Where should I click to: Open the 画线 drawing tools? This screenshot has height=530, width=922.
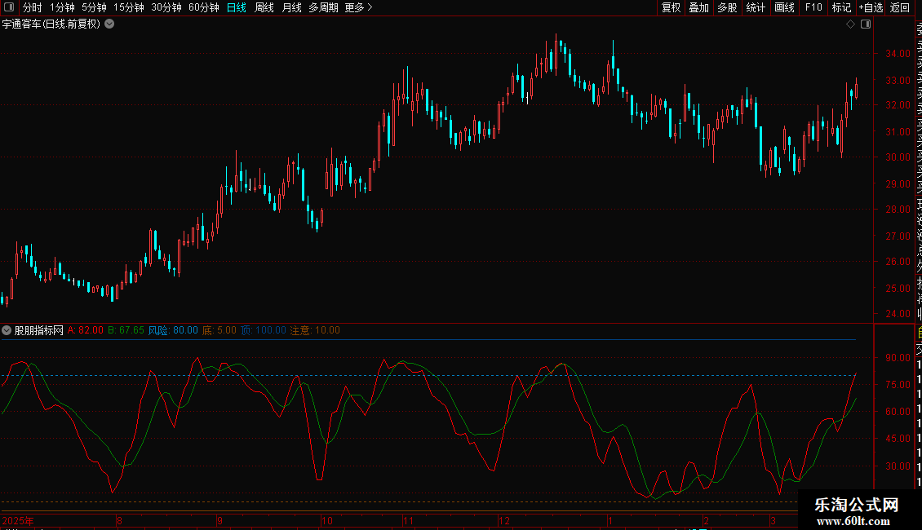pos(784,7)
